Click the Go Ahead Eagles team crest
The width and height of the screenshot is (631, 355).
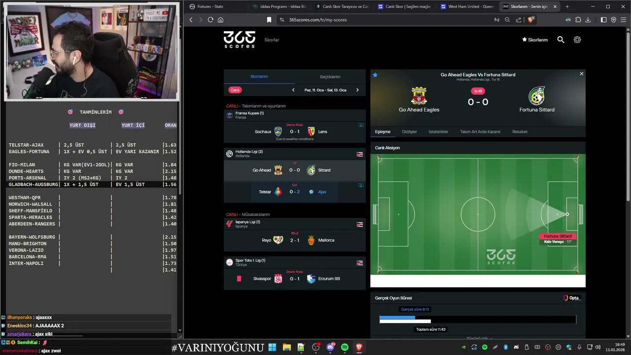coord(419,96)
